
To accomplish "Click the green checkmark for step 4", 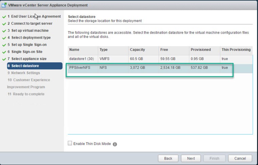I will tap(4, 38).
